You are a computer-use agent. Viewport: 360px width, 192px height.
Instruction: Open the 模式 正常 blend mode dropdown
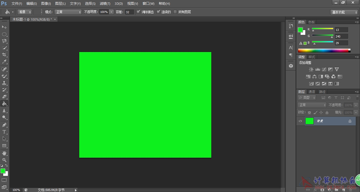(x=68, y=12)
